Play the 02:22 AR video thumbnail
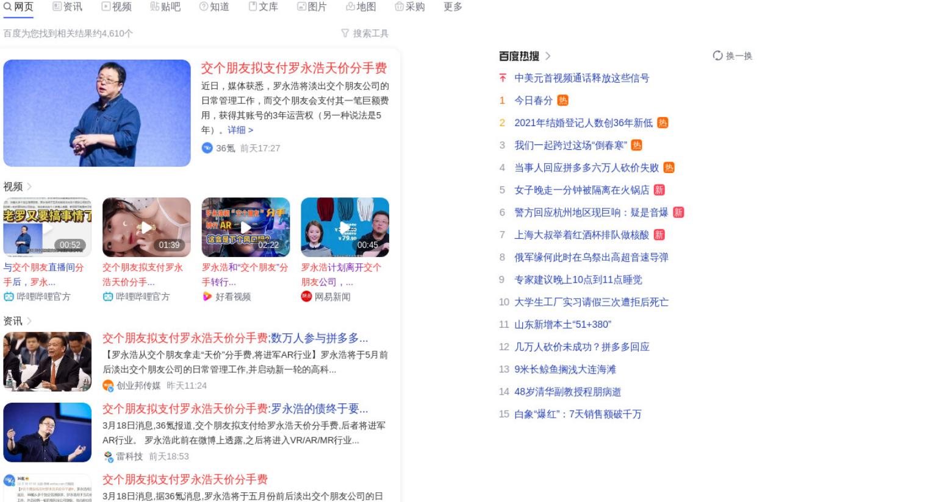 pos(246,227)
